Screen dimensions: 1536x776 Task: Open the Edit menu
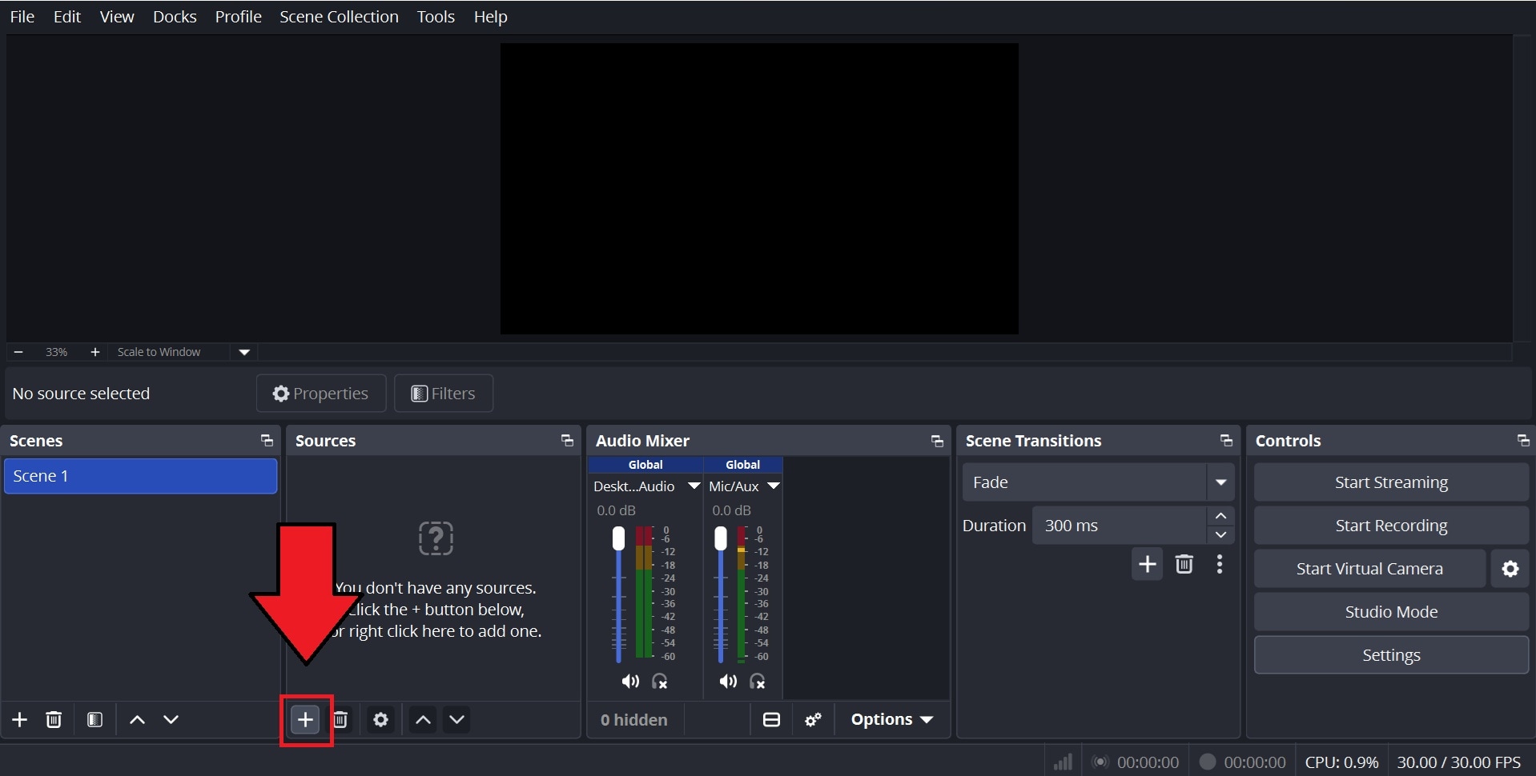click(x=67, y=17)
